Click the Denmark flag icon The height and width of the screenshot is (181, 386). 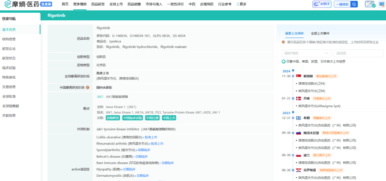(298, 98)
